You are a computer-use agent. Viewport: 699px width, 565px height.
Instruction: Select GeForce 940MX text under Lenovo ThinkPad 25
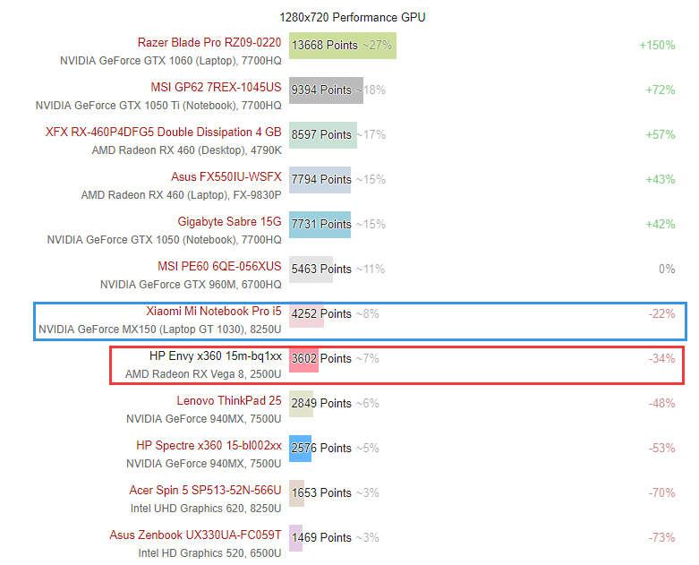coord(205,419)
